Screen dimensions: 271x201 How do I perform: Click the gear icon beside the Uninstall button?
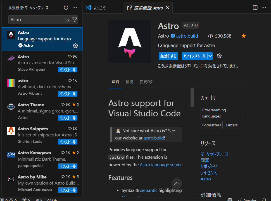point(219,56)
